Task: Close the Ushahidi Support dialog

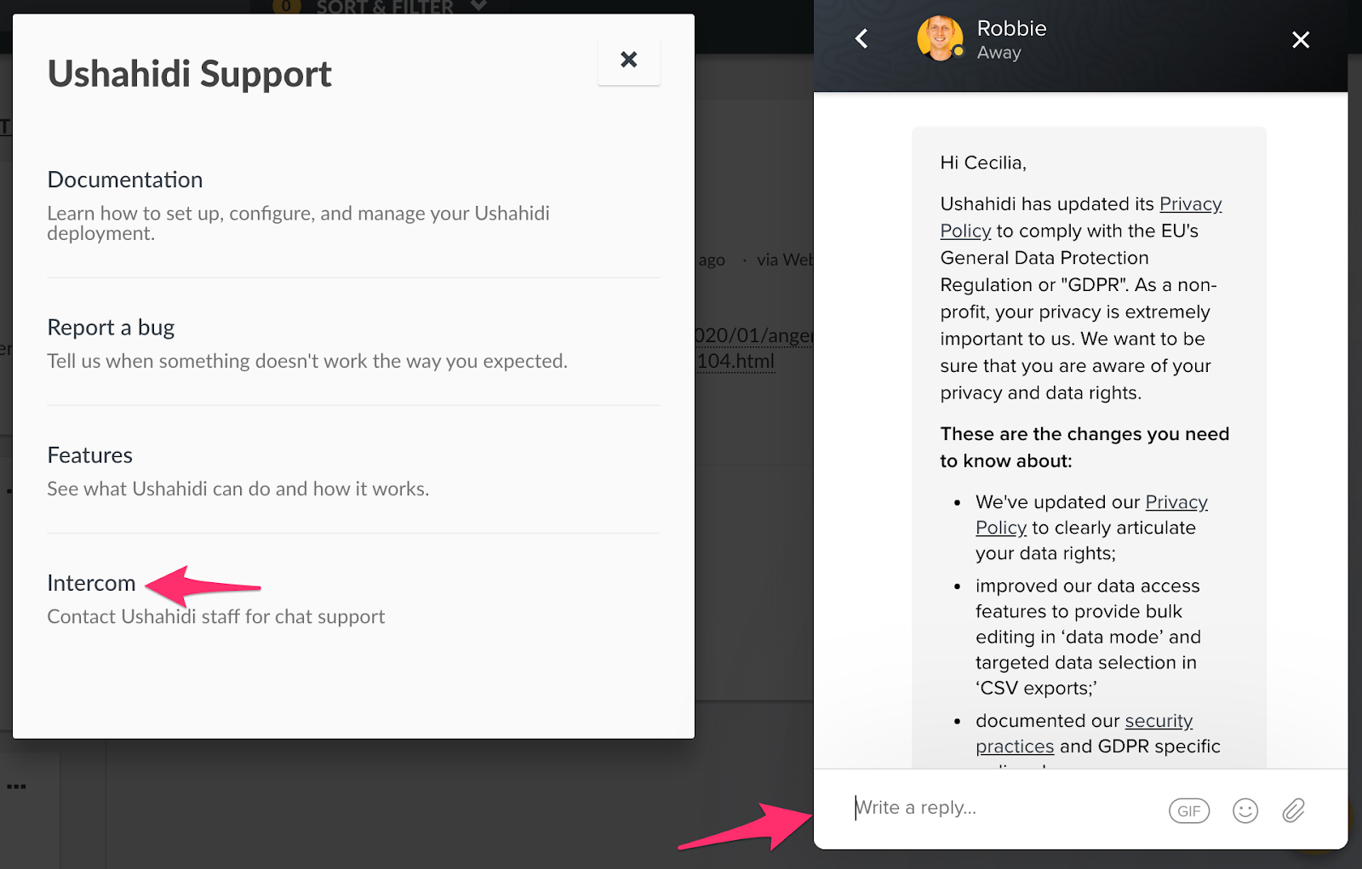Action: (628, 60)
